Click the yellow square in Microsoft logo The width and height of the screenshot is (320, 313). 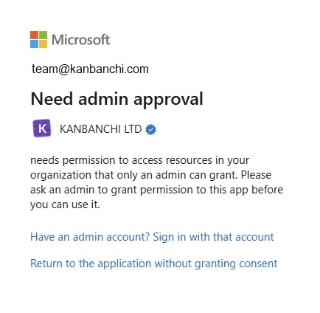[x=43, y=44]
